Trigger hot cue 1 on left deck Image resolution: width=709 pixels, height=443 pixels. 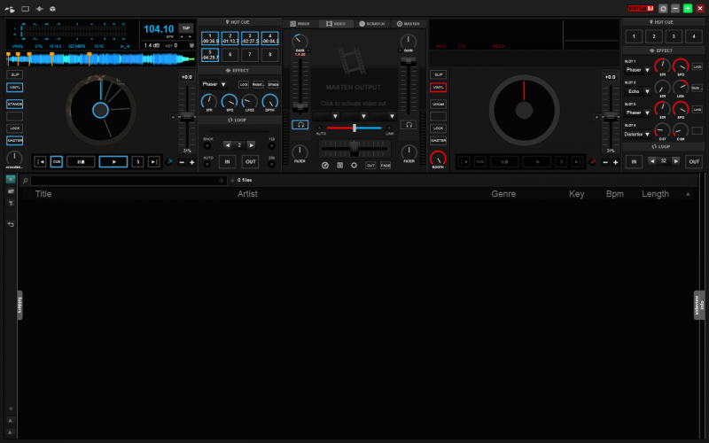[x=210, y=38]
